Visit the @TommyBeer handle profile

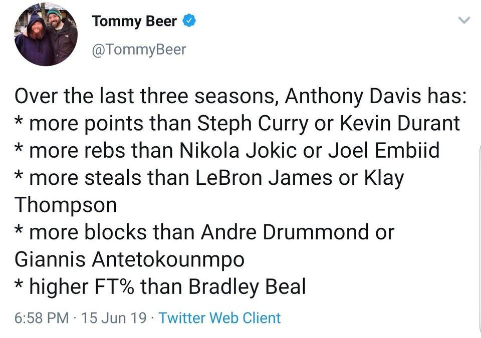(x=139, y=49)
